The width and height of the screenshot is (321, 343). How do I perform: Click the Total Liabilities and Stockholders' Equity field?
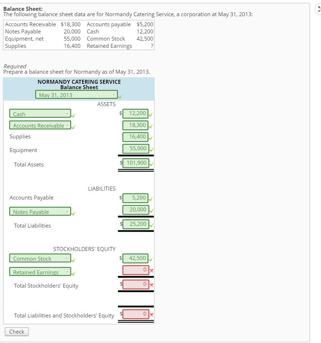[136, 314]
